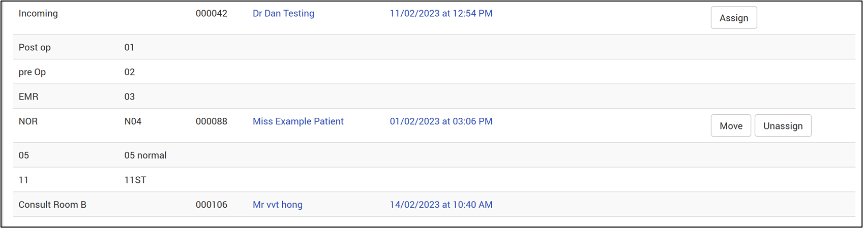863x228 pixels.
Task: Click the 11ST bed entry
Action: pyautogui.click(x=135, y=180)
